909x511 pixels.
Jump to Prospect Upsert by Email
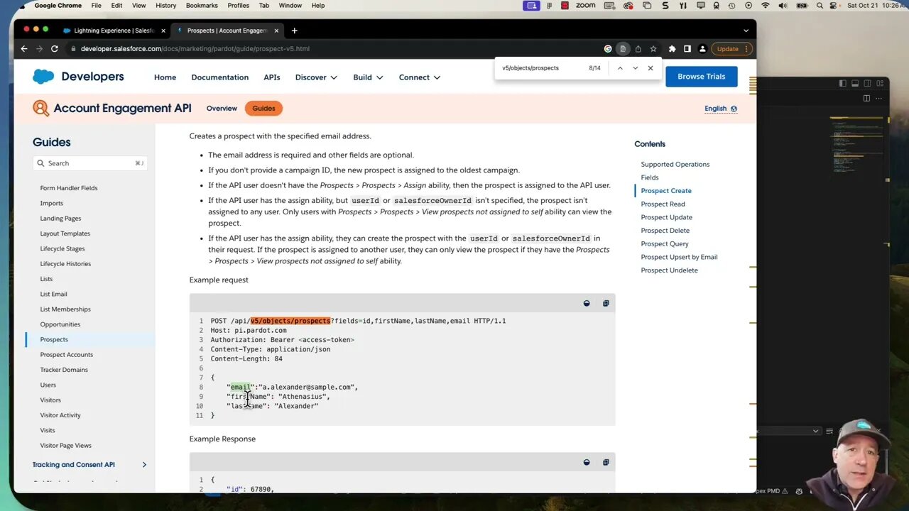pos(679,257)
